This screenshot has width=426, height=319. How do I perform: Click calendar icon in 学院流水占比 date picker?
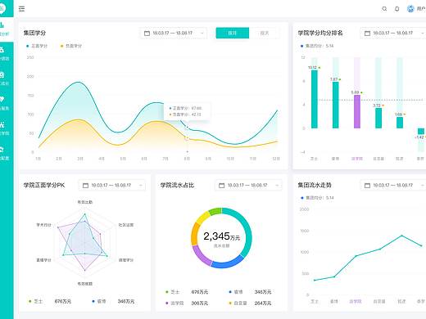222,186
